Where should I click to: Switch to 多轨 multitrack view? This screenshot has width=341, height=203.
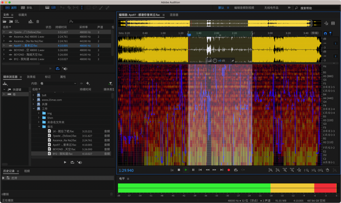coord(26,8)
